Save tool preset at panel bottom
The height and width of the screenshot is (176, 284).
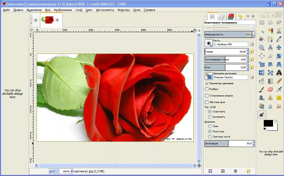click(x=210, y=171)
